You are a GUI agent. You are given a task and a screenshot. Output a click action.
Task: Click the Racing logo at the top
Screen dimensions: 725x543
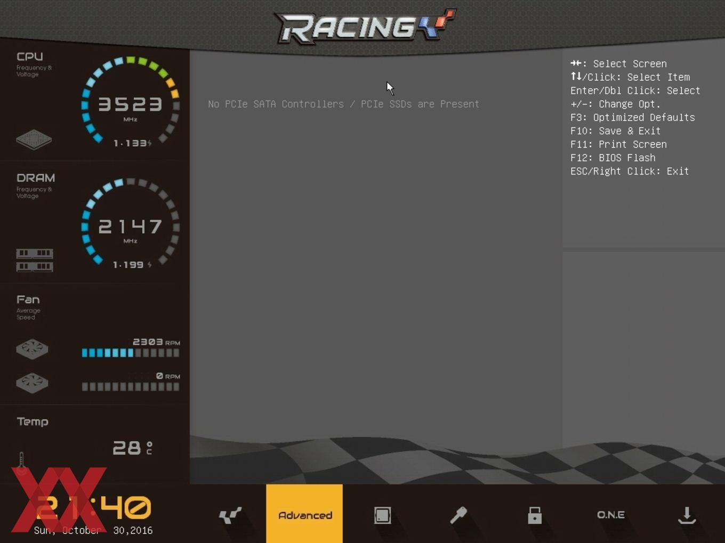[x=365, y=27]
